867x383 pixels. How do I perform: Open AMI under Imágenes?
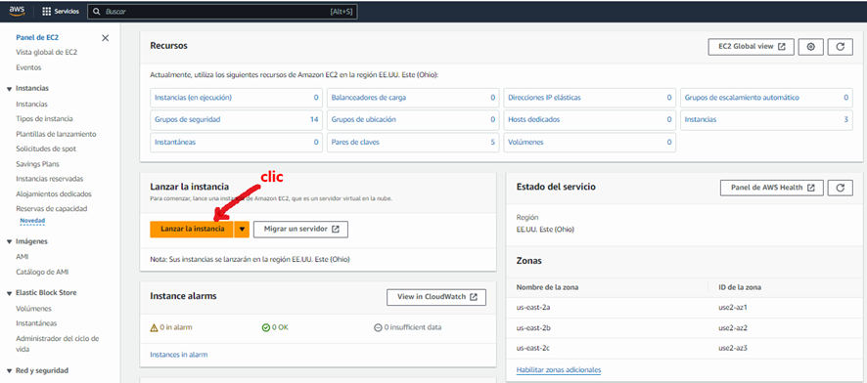click(23, 257)
